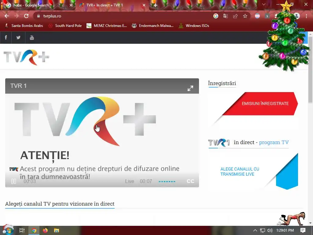313x235 pixels.
Task: Open tab search dropdown chevron
Action: point(264,4)
